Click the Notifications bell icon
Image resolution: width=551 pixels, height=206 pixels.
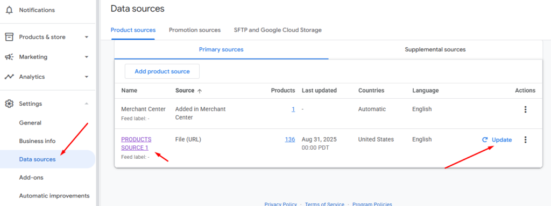pos(9,10)
